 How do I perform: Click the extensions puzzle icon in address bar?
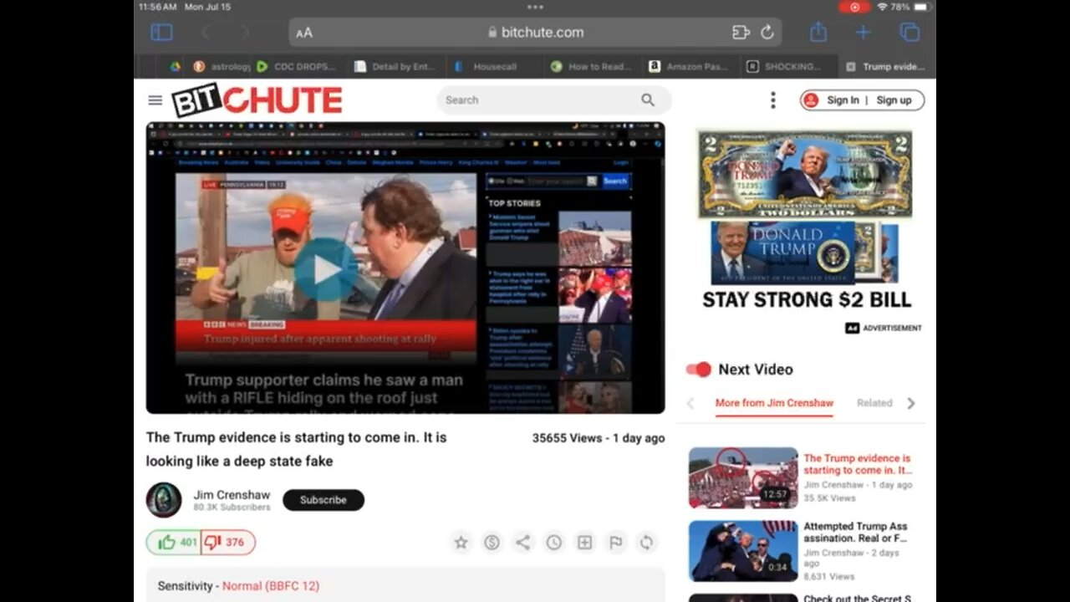[741, 33]
